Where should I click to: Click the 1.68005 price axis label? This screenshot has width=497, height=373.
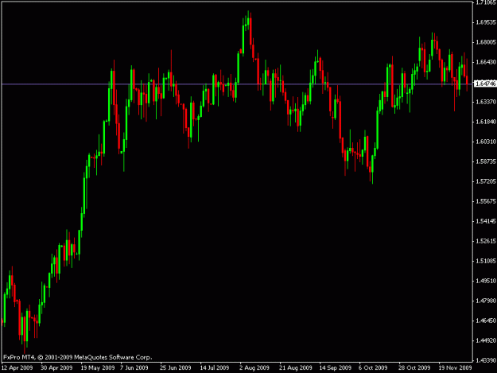486,42
